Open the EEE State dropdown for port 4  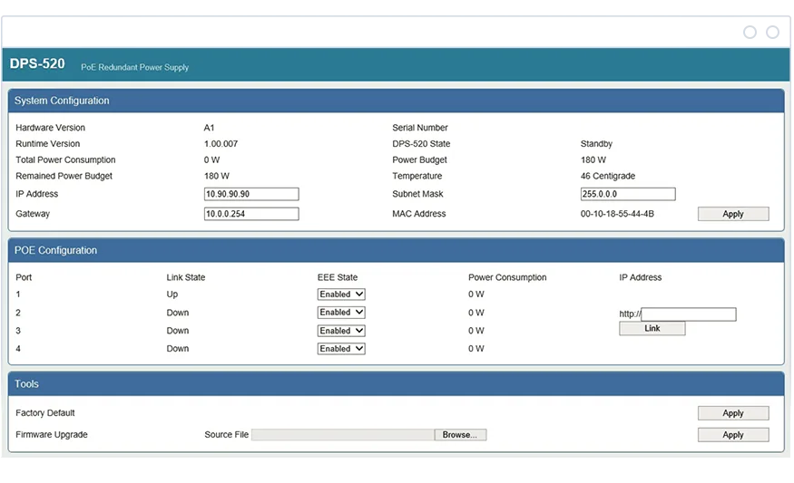341,349
